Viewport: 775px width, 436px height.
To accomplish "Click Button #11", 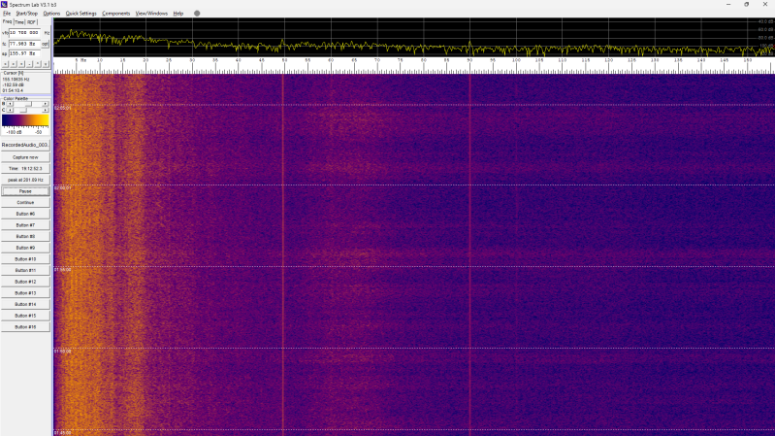I will point(25,270).
